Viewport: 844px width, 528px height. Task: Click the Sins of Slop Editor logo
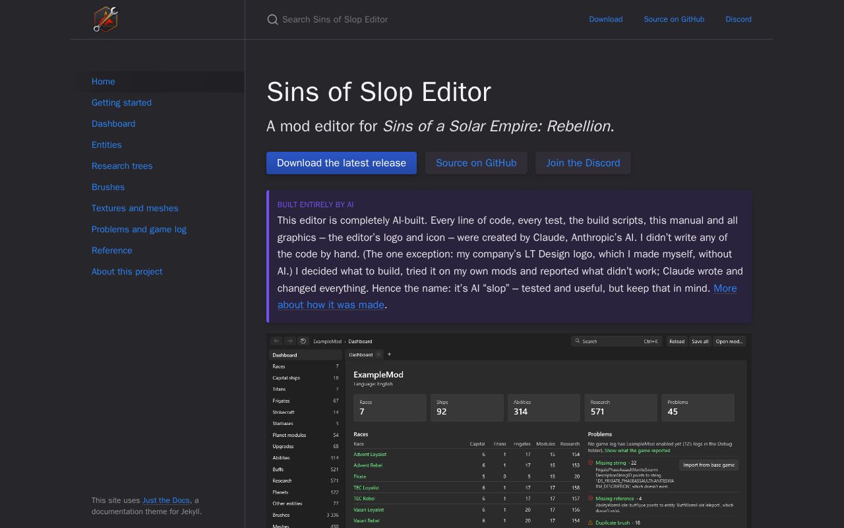[x=105, y=19]
